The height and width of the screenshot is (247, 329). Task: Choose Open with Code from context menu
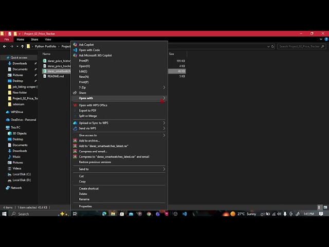click(89, 50)
